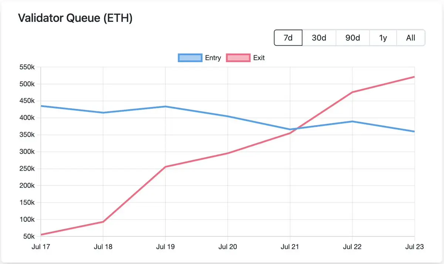Click the Entry point at Jul 20
This screenshot has height=264, width=444.
[x=227, y=116]
